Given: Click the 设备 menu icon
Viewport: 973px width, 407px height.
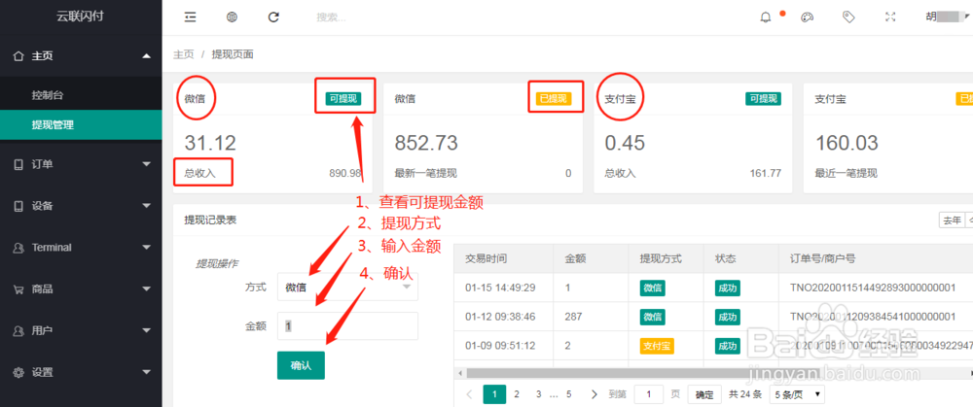Looking at the screenshot, I should pos(18,206).
